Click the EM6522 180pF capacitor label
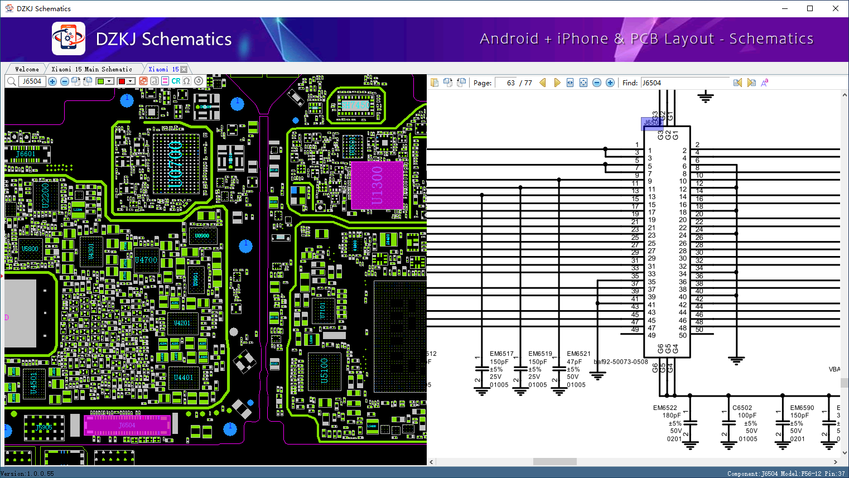The image size is (849, 478). point(665,408)
